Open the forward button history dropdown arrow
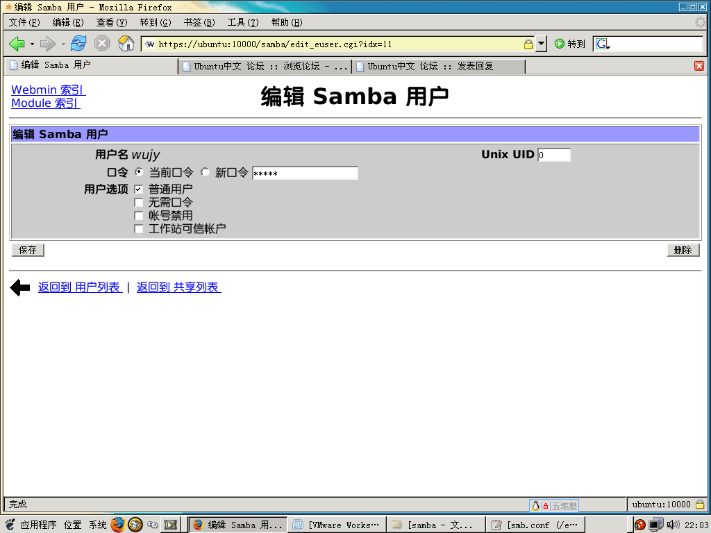The width and height of the screenshot is (711, 533). pyautogui.click(x=63, y=44)
